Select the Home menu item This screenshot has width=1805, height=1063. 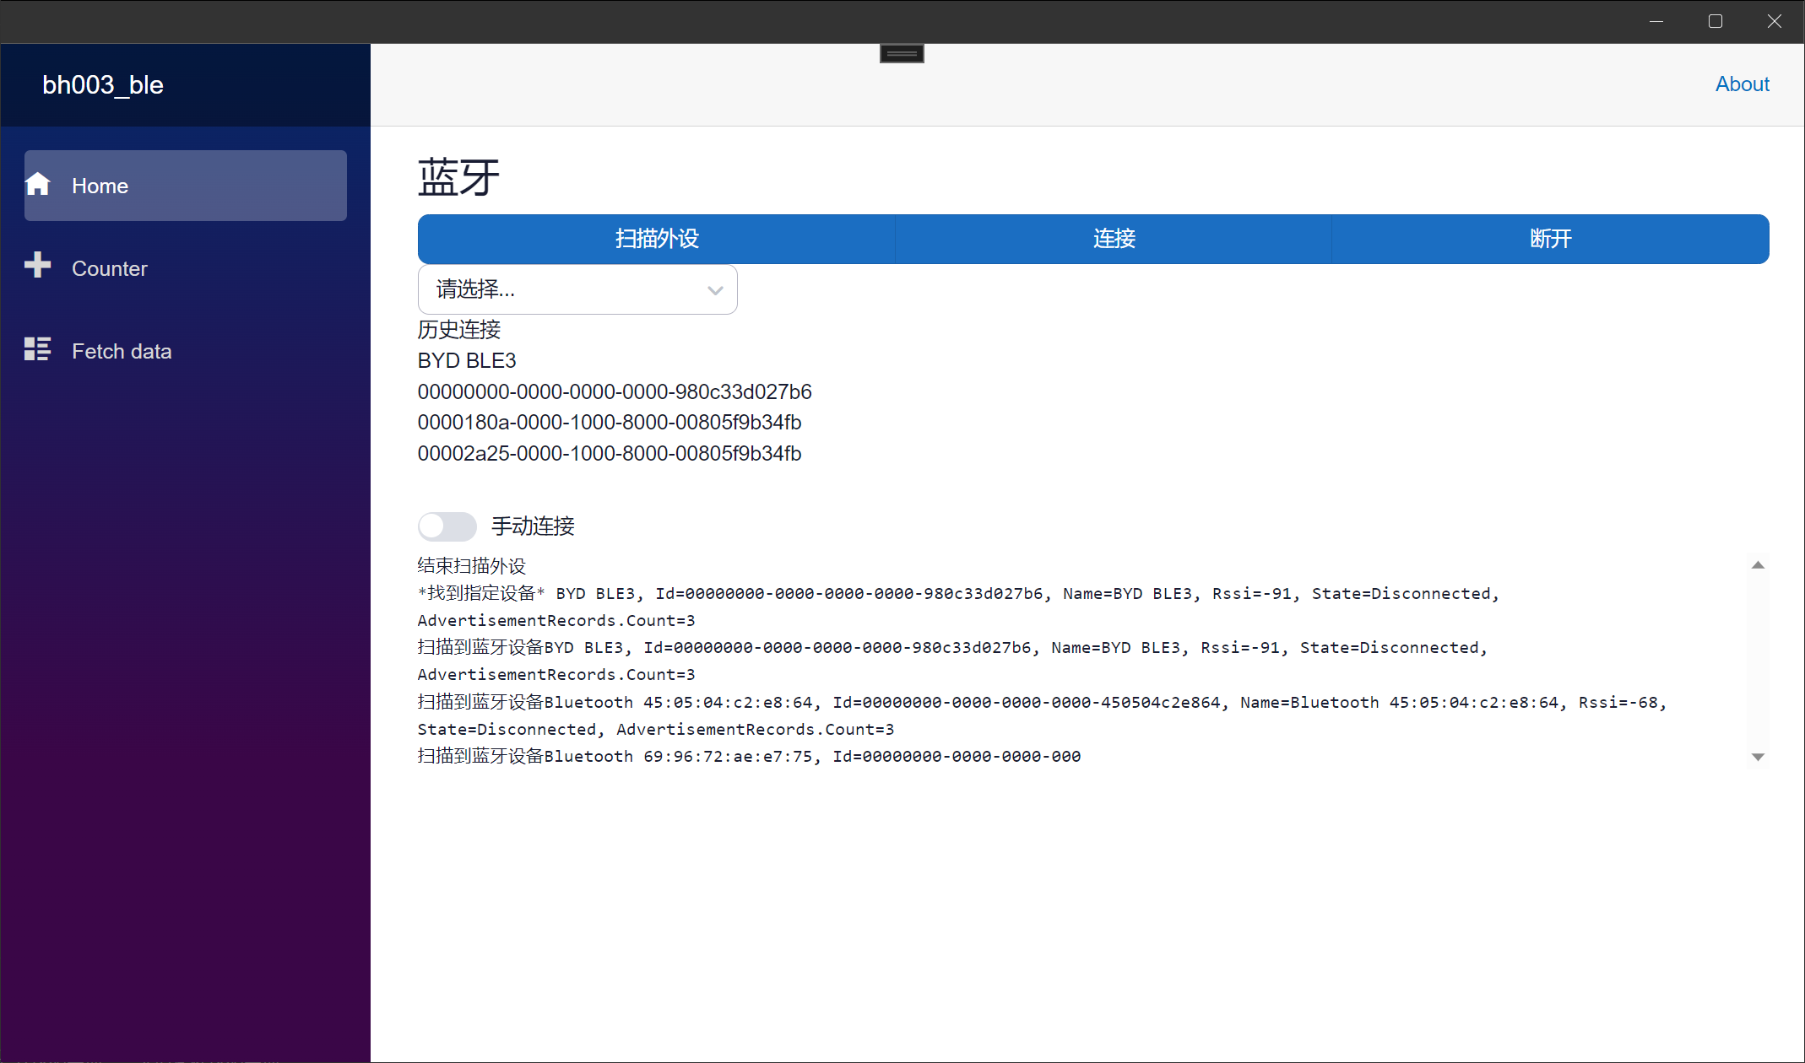pyautogui.click(x=185, y=186)
